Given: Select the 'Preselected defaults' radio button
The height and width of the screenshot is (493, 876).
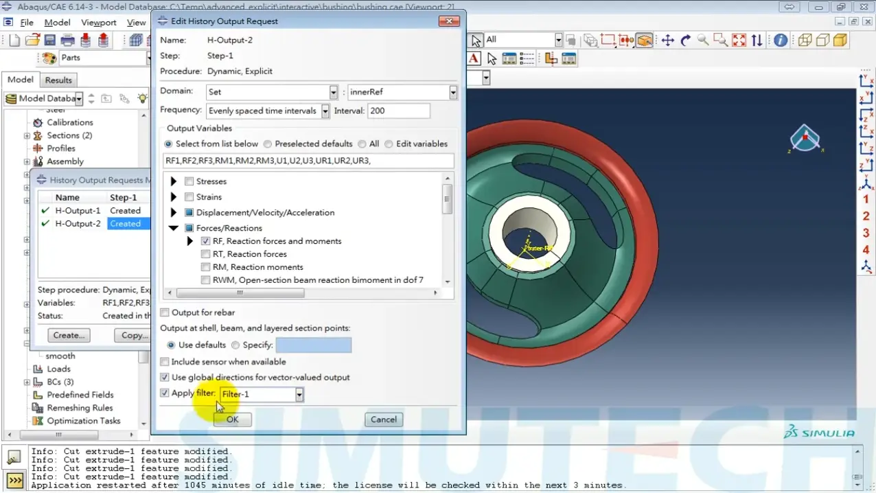Looking at the screenshot, I should click(268, 144).
